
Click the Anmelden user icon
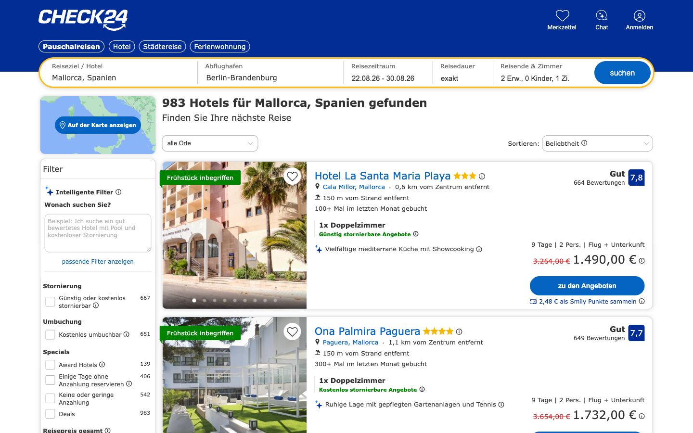640,16
